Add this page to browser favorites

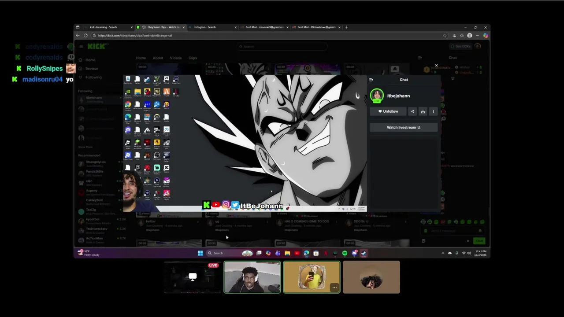click(x=445, y=35)
